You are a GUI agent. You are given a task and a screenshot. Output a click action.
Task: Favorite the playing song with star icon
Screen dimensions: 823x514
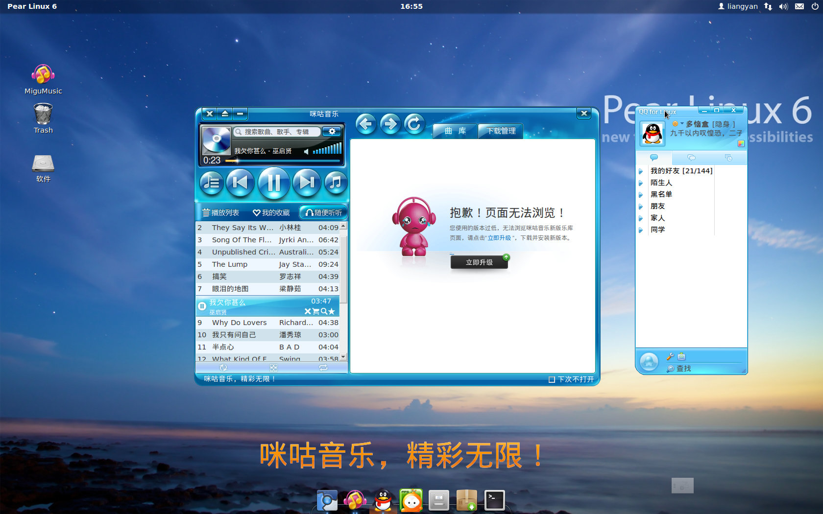tap(332, 311)
